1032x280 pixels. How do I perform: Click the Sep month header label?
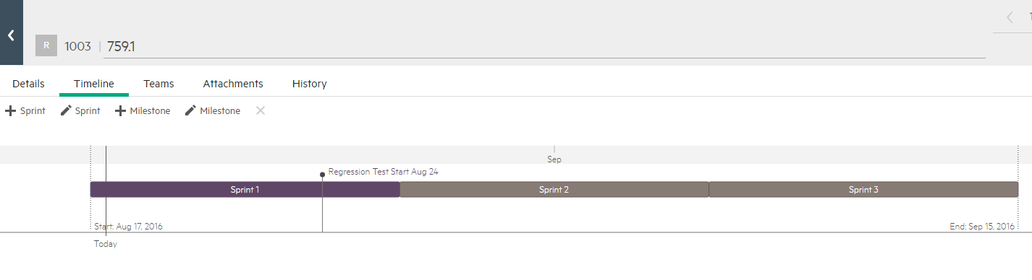click(x=554, y=159)
